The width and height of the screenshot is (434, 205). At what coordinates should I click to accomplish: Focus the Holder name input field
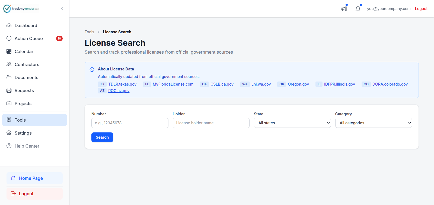coord(211,123)
